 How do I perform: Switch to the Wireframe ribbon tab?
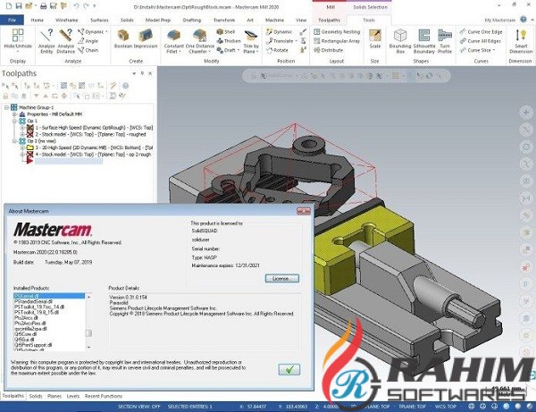point(68,18)
